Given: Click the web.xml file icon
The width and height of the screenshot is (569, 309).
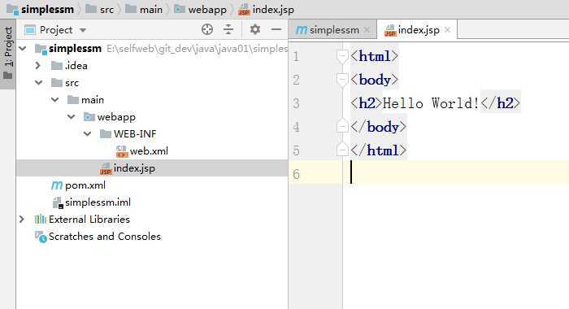Looking at the screenshot, I should coord(122,151).
